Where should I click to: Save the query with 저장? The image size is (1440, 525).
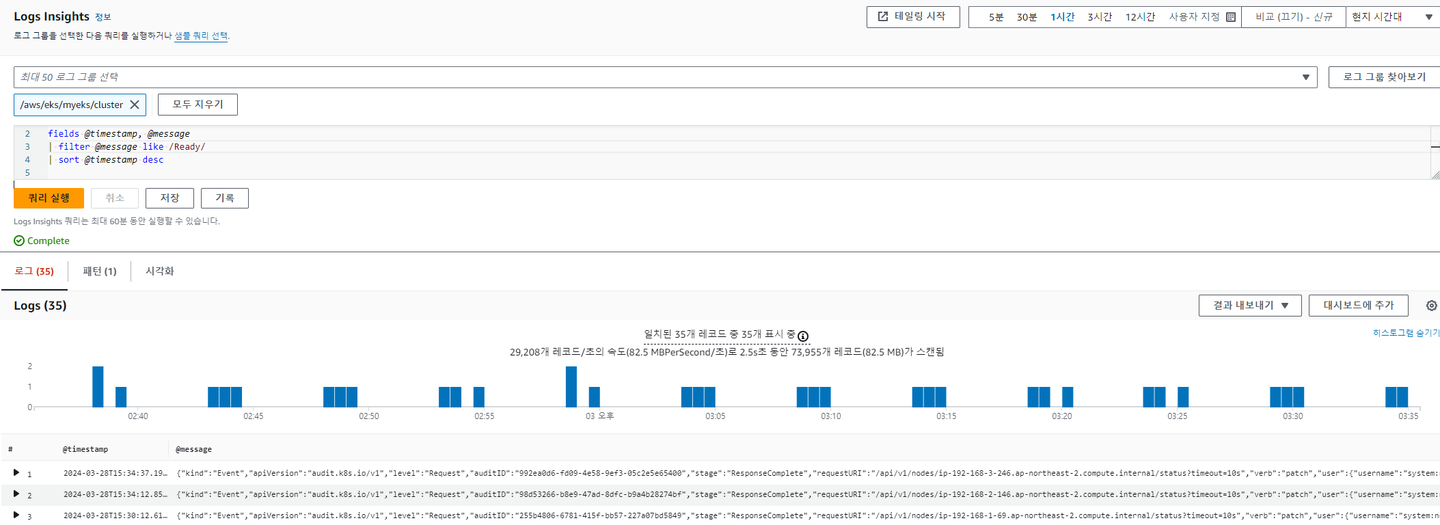coord(169,198)
